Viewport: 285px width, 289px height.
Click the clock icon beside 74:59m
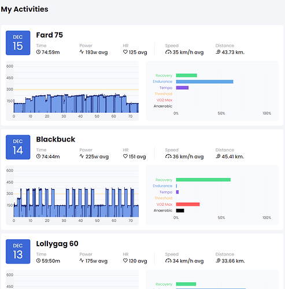point(38,52)
